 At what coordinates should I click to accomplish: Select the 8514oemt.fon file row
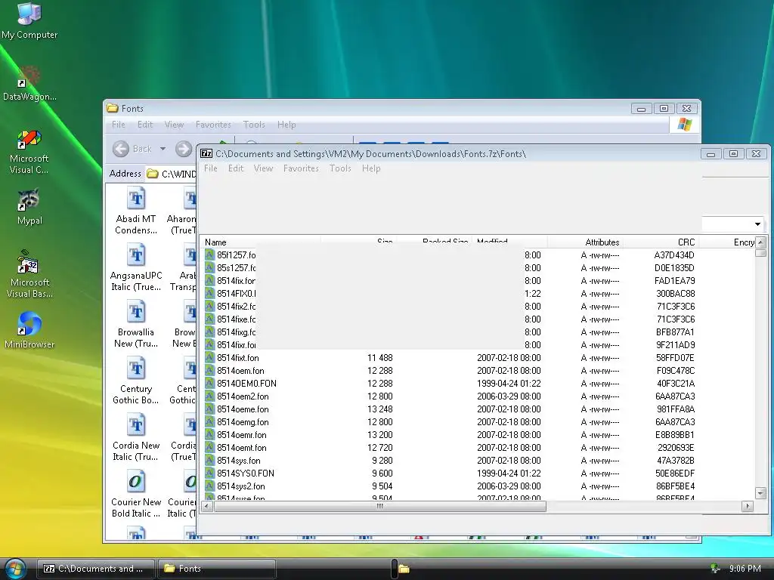478,447
